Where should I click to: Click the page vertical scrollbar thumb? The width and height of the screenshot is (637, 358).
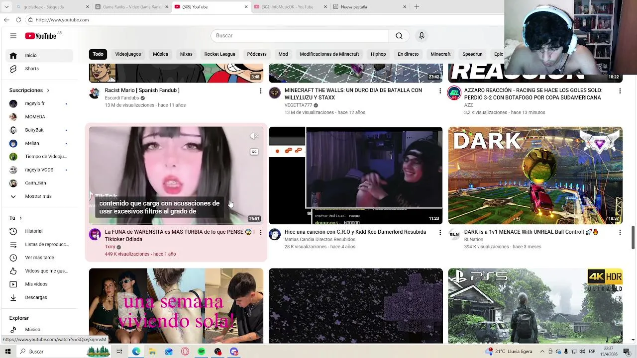coord(633,237)
